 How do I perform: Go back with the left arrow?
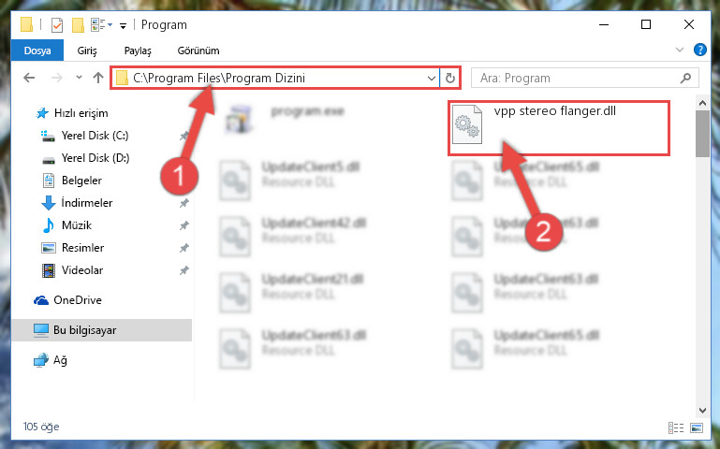tap(29, 78)
